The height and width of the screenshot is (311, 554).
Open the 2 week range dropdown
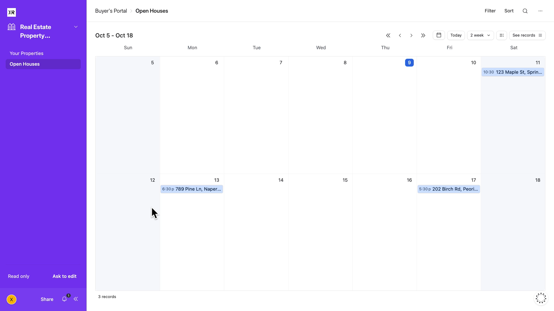click(x=480, y=35)
